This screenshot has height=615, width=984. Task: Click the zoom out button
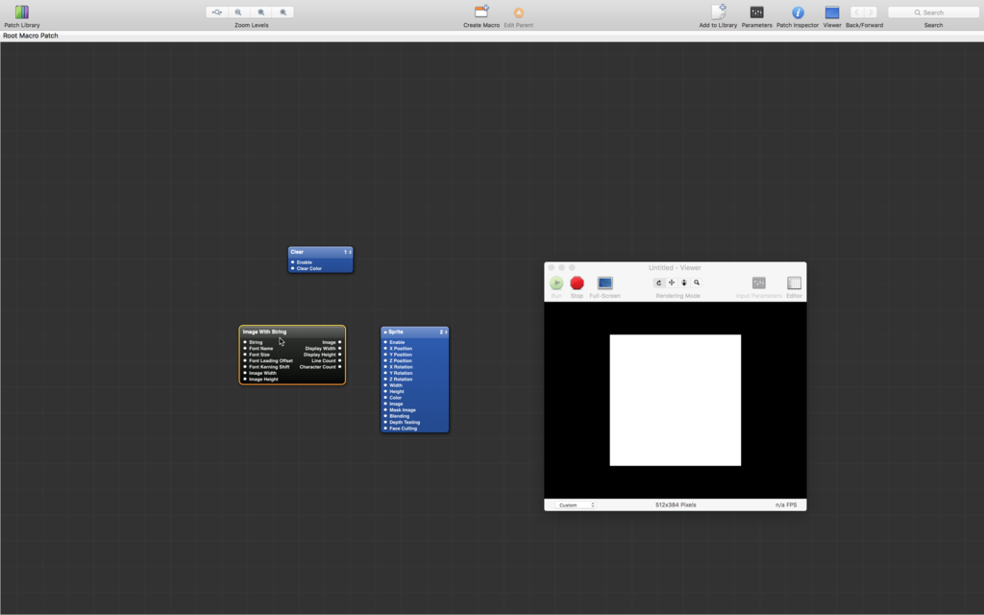(238, 12)
